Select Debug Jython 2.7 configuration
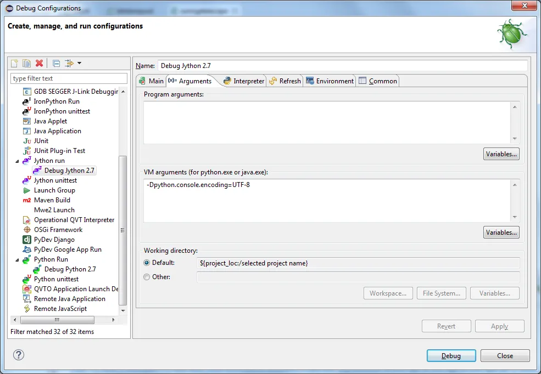 pos(64,171)
